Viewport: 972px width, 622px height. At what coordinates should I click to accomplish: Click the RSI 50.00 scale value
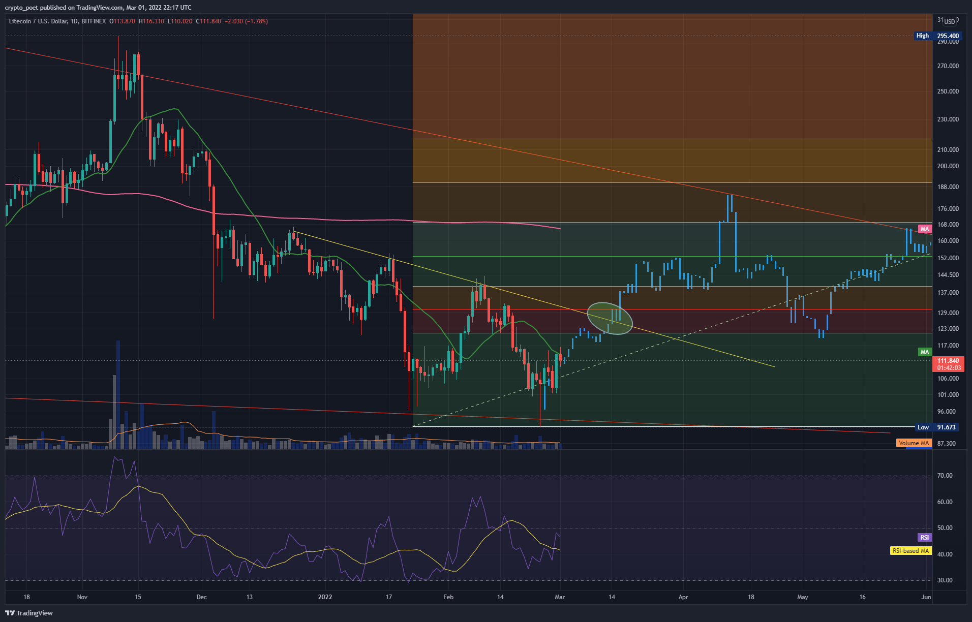(945, 528)
